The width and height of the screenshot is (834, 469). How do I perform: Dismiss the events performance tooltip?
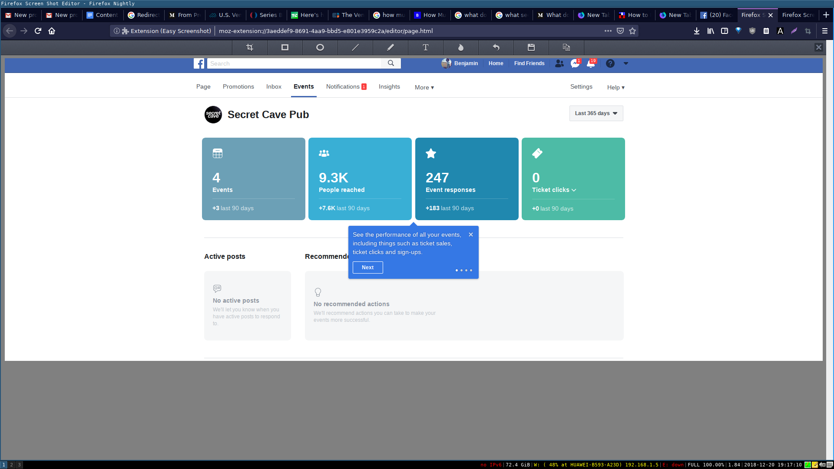click(x=471, y=234)
